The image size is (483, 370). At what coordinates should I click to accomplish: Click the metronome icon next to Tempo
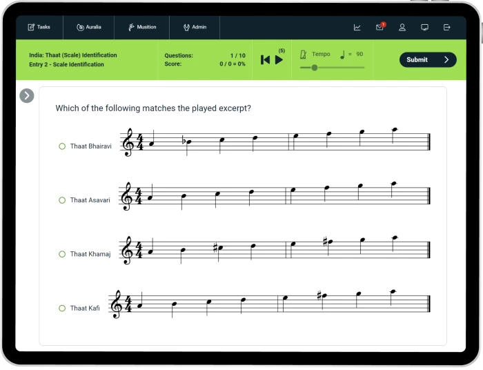[x=303, y=54]
